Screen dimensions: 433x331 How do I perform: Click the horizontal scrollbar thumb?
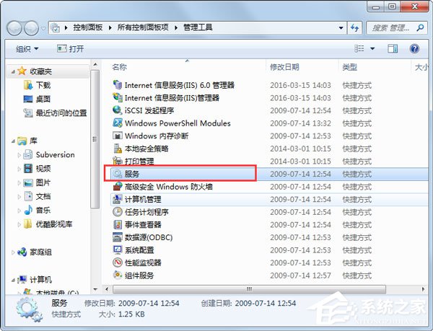[x=249, y=289]
